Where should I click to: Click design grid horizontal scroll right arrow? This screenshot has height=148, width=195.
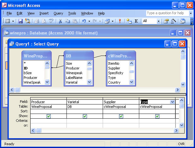tap(176, 131)
